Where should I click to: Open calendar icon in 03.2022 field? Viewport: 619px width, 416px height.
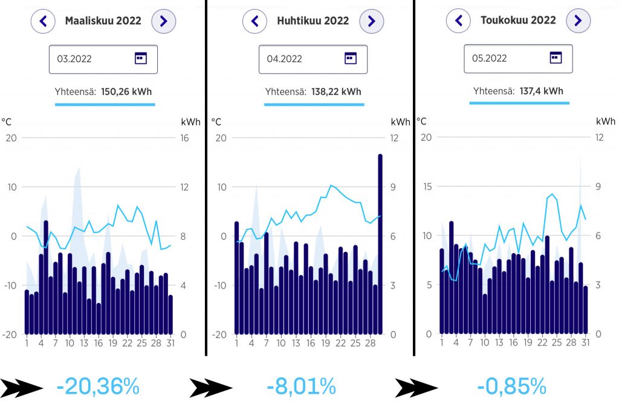(x=140, y=59)
